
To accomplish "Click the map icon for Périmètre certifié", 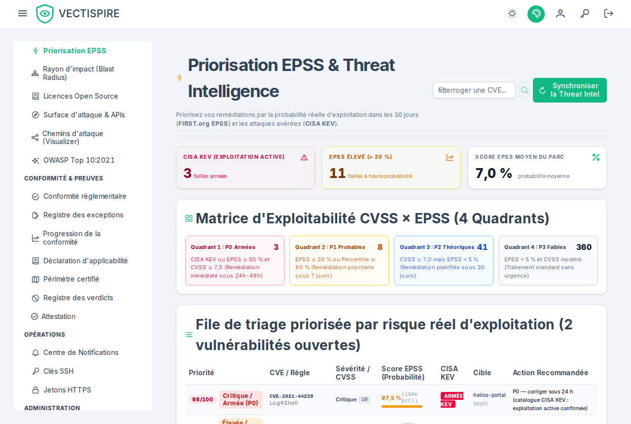I will tap(35, 279).
